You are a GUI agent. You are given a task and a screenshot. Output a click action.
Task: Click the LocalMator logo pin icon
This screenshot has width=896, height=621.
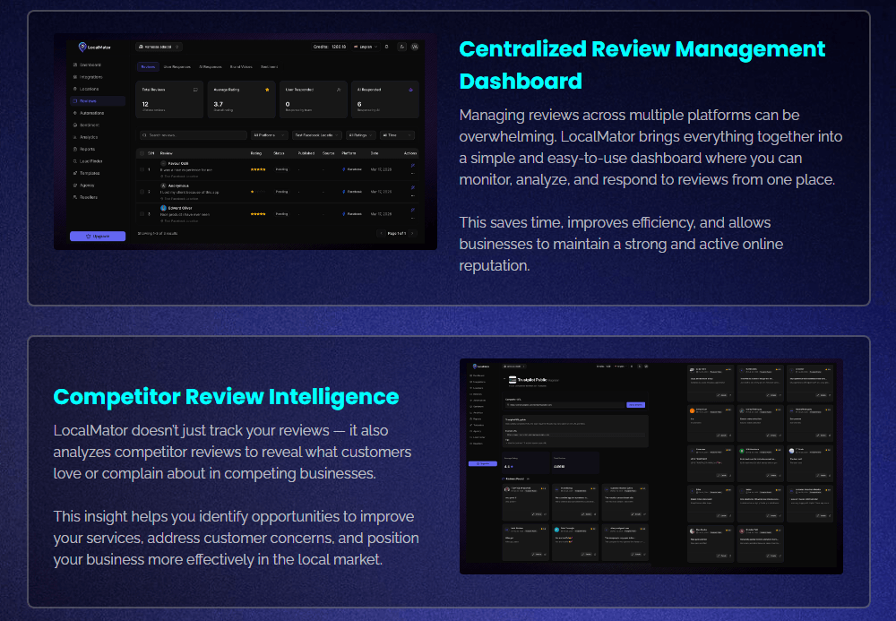(x=83, y=47)
